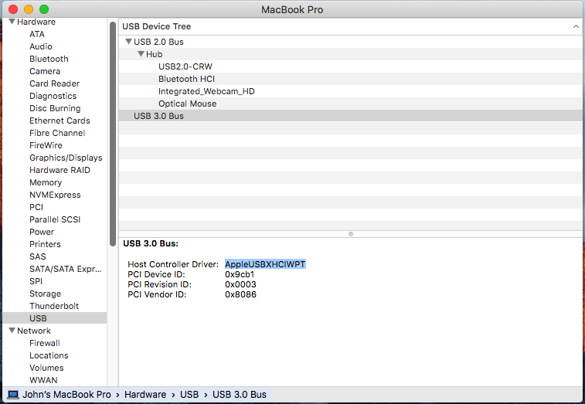
Task: Select USB 3.0 Bus row
Action: 350,116
